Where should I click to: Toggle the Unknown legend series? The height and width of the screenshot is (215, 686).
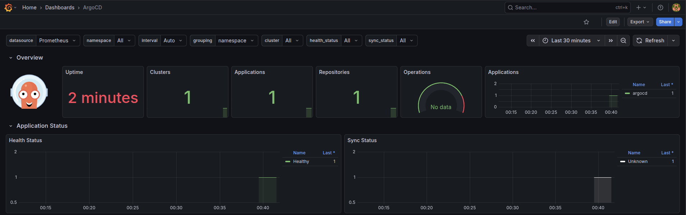637,162
